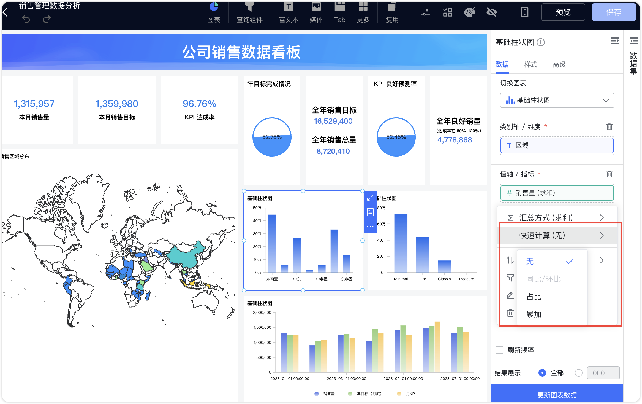Delete all 类别轴/维度 fields
The height and width of the screenshot is (404, 642).
[x=609, y=127]
